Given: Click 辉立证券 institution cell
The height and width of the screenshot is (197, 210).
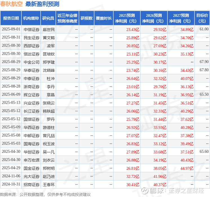Looking at the screenshot, I should pyautogui.click(x=32, y=95).
